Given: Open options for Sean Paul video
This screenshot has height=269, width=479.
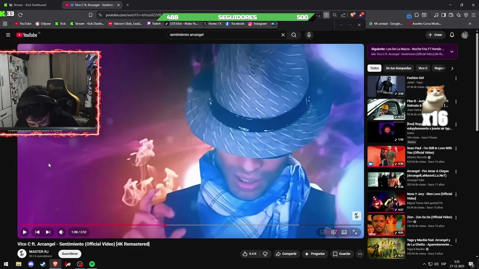Looking at the screenshot, I should (456, 149).
